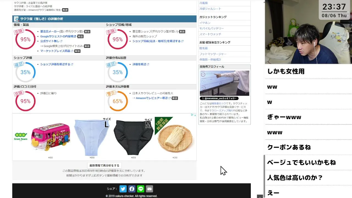The height and width of the screenshot is (198, 352).
Task: Open 脱毛器 ranking link
Action: (x=204, y=48)
